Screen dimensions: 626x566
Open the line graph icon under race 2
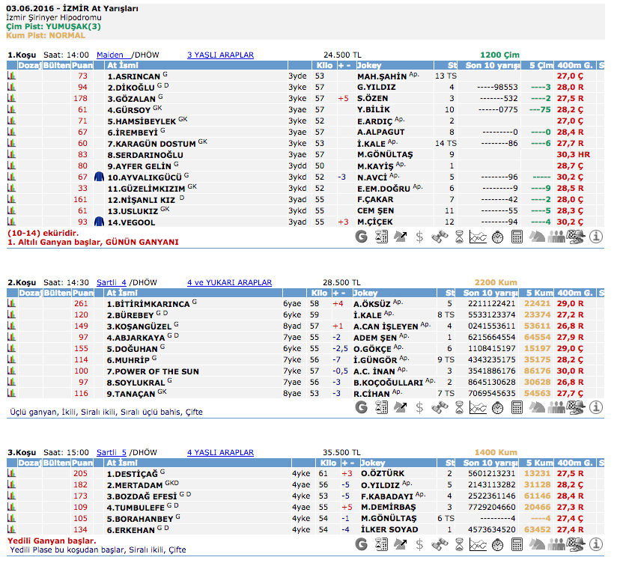[478, 407]
